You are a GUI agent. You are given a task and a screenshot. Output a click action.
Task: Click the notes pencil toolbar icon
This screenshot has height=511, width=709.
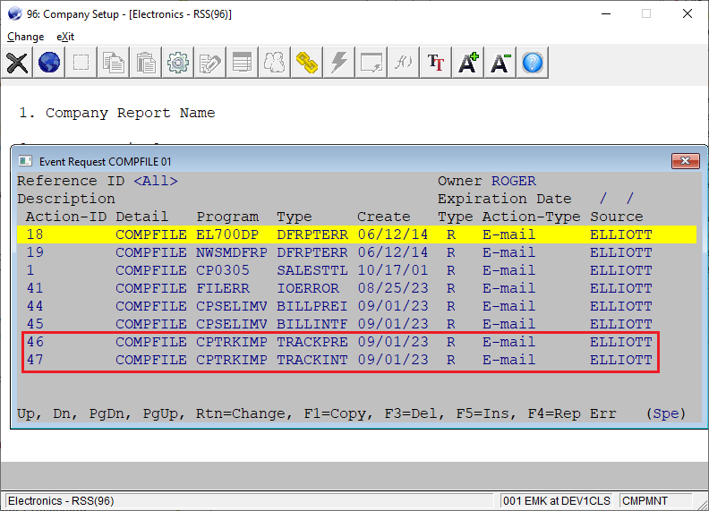209,63
